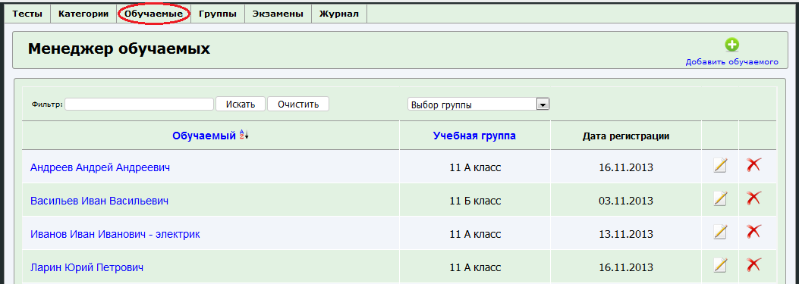Viewport: 799px width, 284px height.
Task: Click the Искать button
Action: pos(241,105)
